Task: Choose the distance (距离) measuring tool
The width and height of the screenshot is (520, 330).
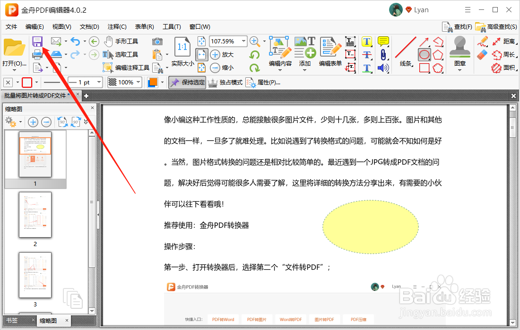Action: 504,41
